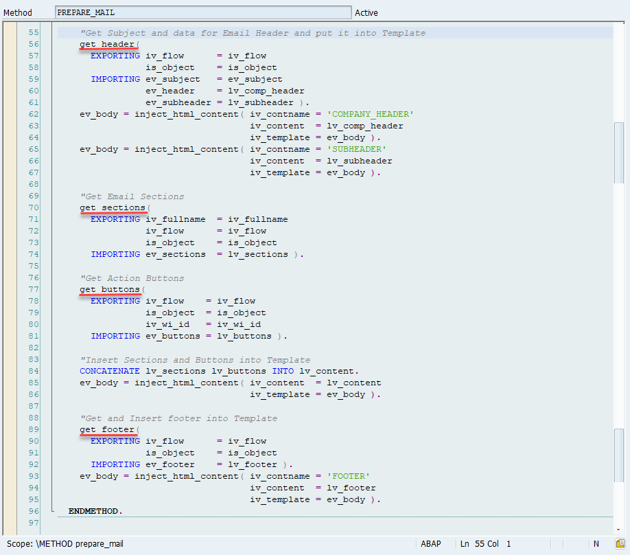Click the CONCATENATE keyword
Screen dimensions: 630x555
click(x=110, y=371)
